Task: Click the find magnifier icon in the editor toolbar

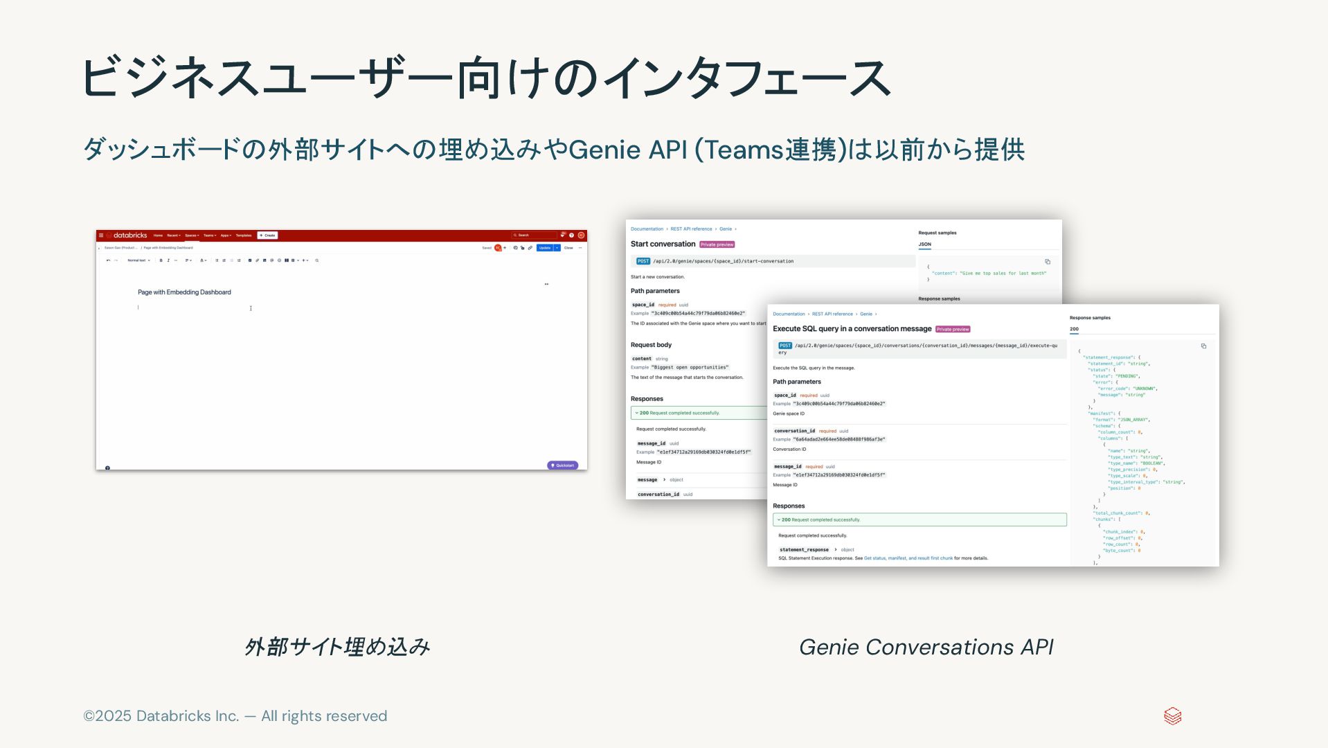Action: [317, 260]
